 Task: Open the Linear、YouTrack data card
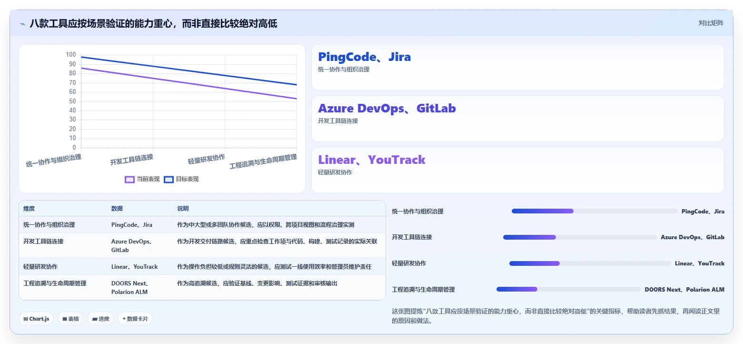coord(517,170)
